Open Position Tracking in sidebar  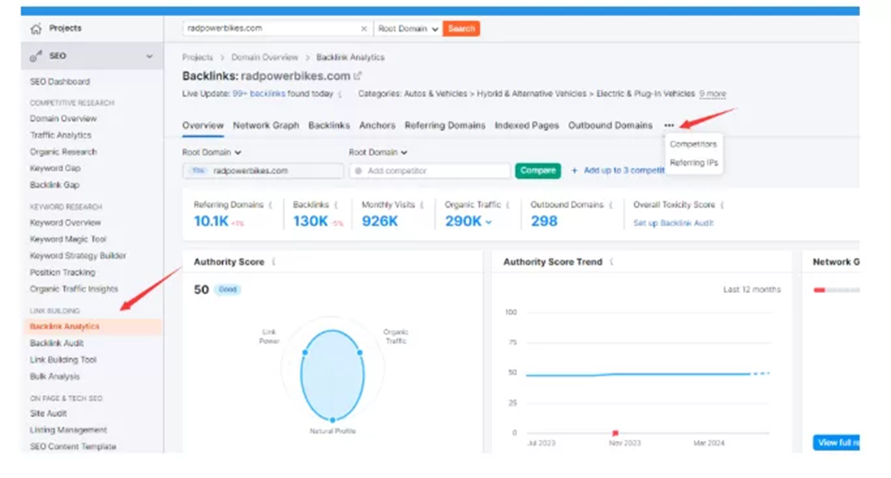(x=63, y=272)
